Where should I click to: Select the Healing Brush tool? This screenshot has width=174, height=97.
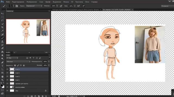[x=2, y=34]
